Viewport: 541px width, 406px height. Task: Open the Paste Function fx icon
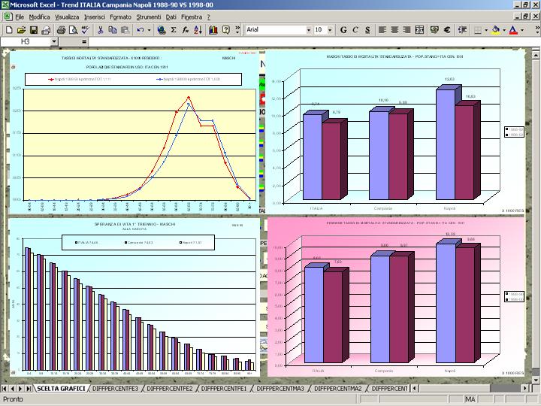(x=186, y=30)
